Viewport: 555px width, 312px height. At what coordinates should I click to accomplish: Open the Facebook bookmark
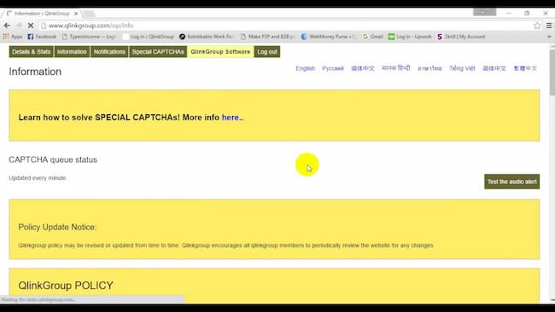[42, 37]
